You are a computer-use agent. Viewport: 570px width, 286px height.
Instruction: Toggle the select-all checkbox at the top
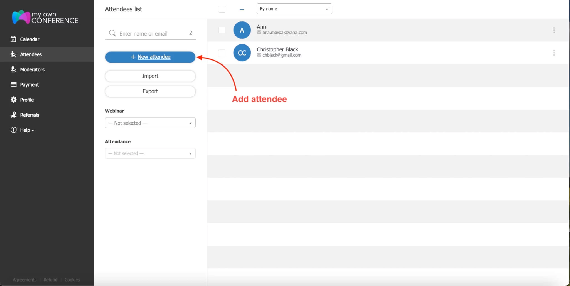pyautogui.click(x=222, y=9)
